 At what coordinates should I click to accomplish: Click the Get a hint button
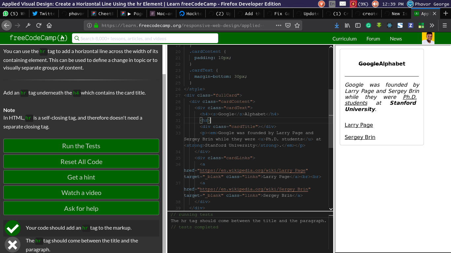point(81,177)
